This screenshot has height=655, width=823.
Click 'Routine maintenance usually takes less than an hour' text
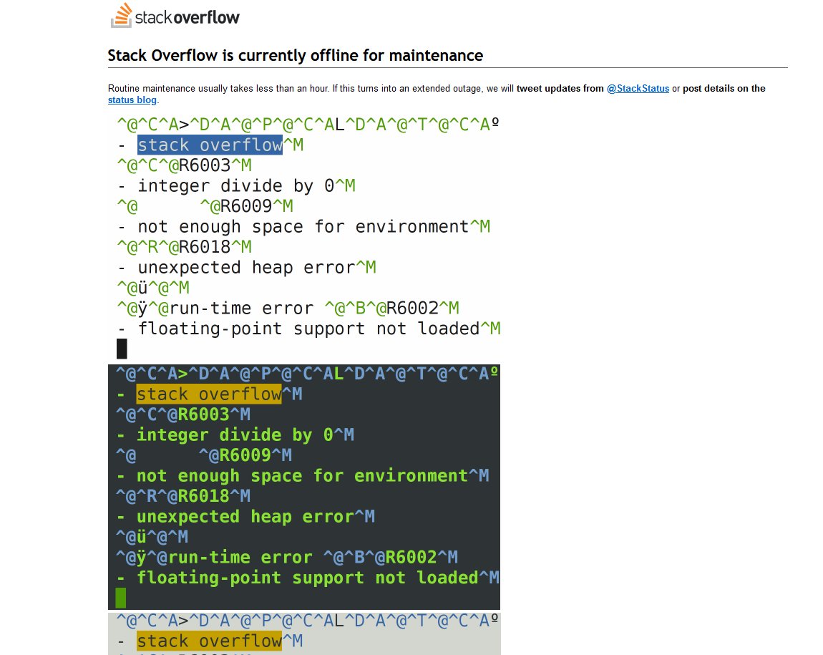coord(218,88)
